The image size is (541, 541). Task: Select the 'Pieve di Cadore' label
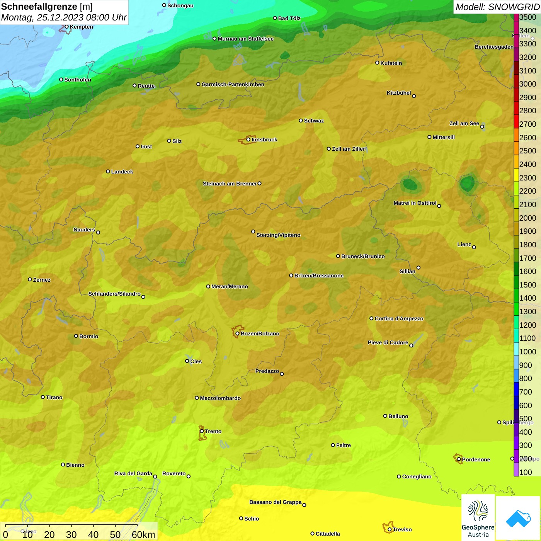pyautogui.click(x=388, y=342)
